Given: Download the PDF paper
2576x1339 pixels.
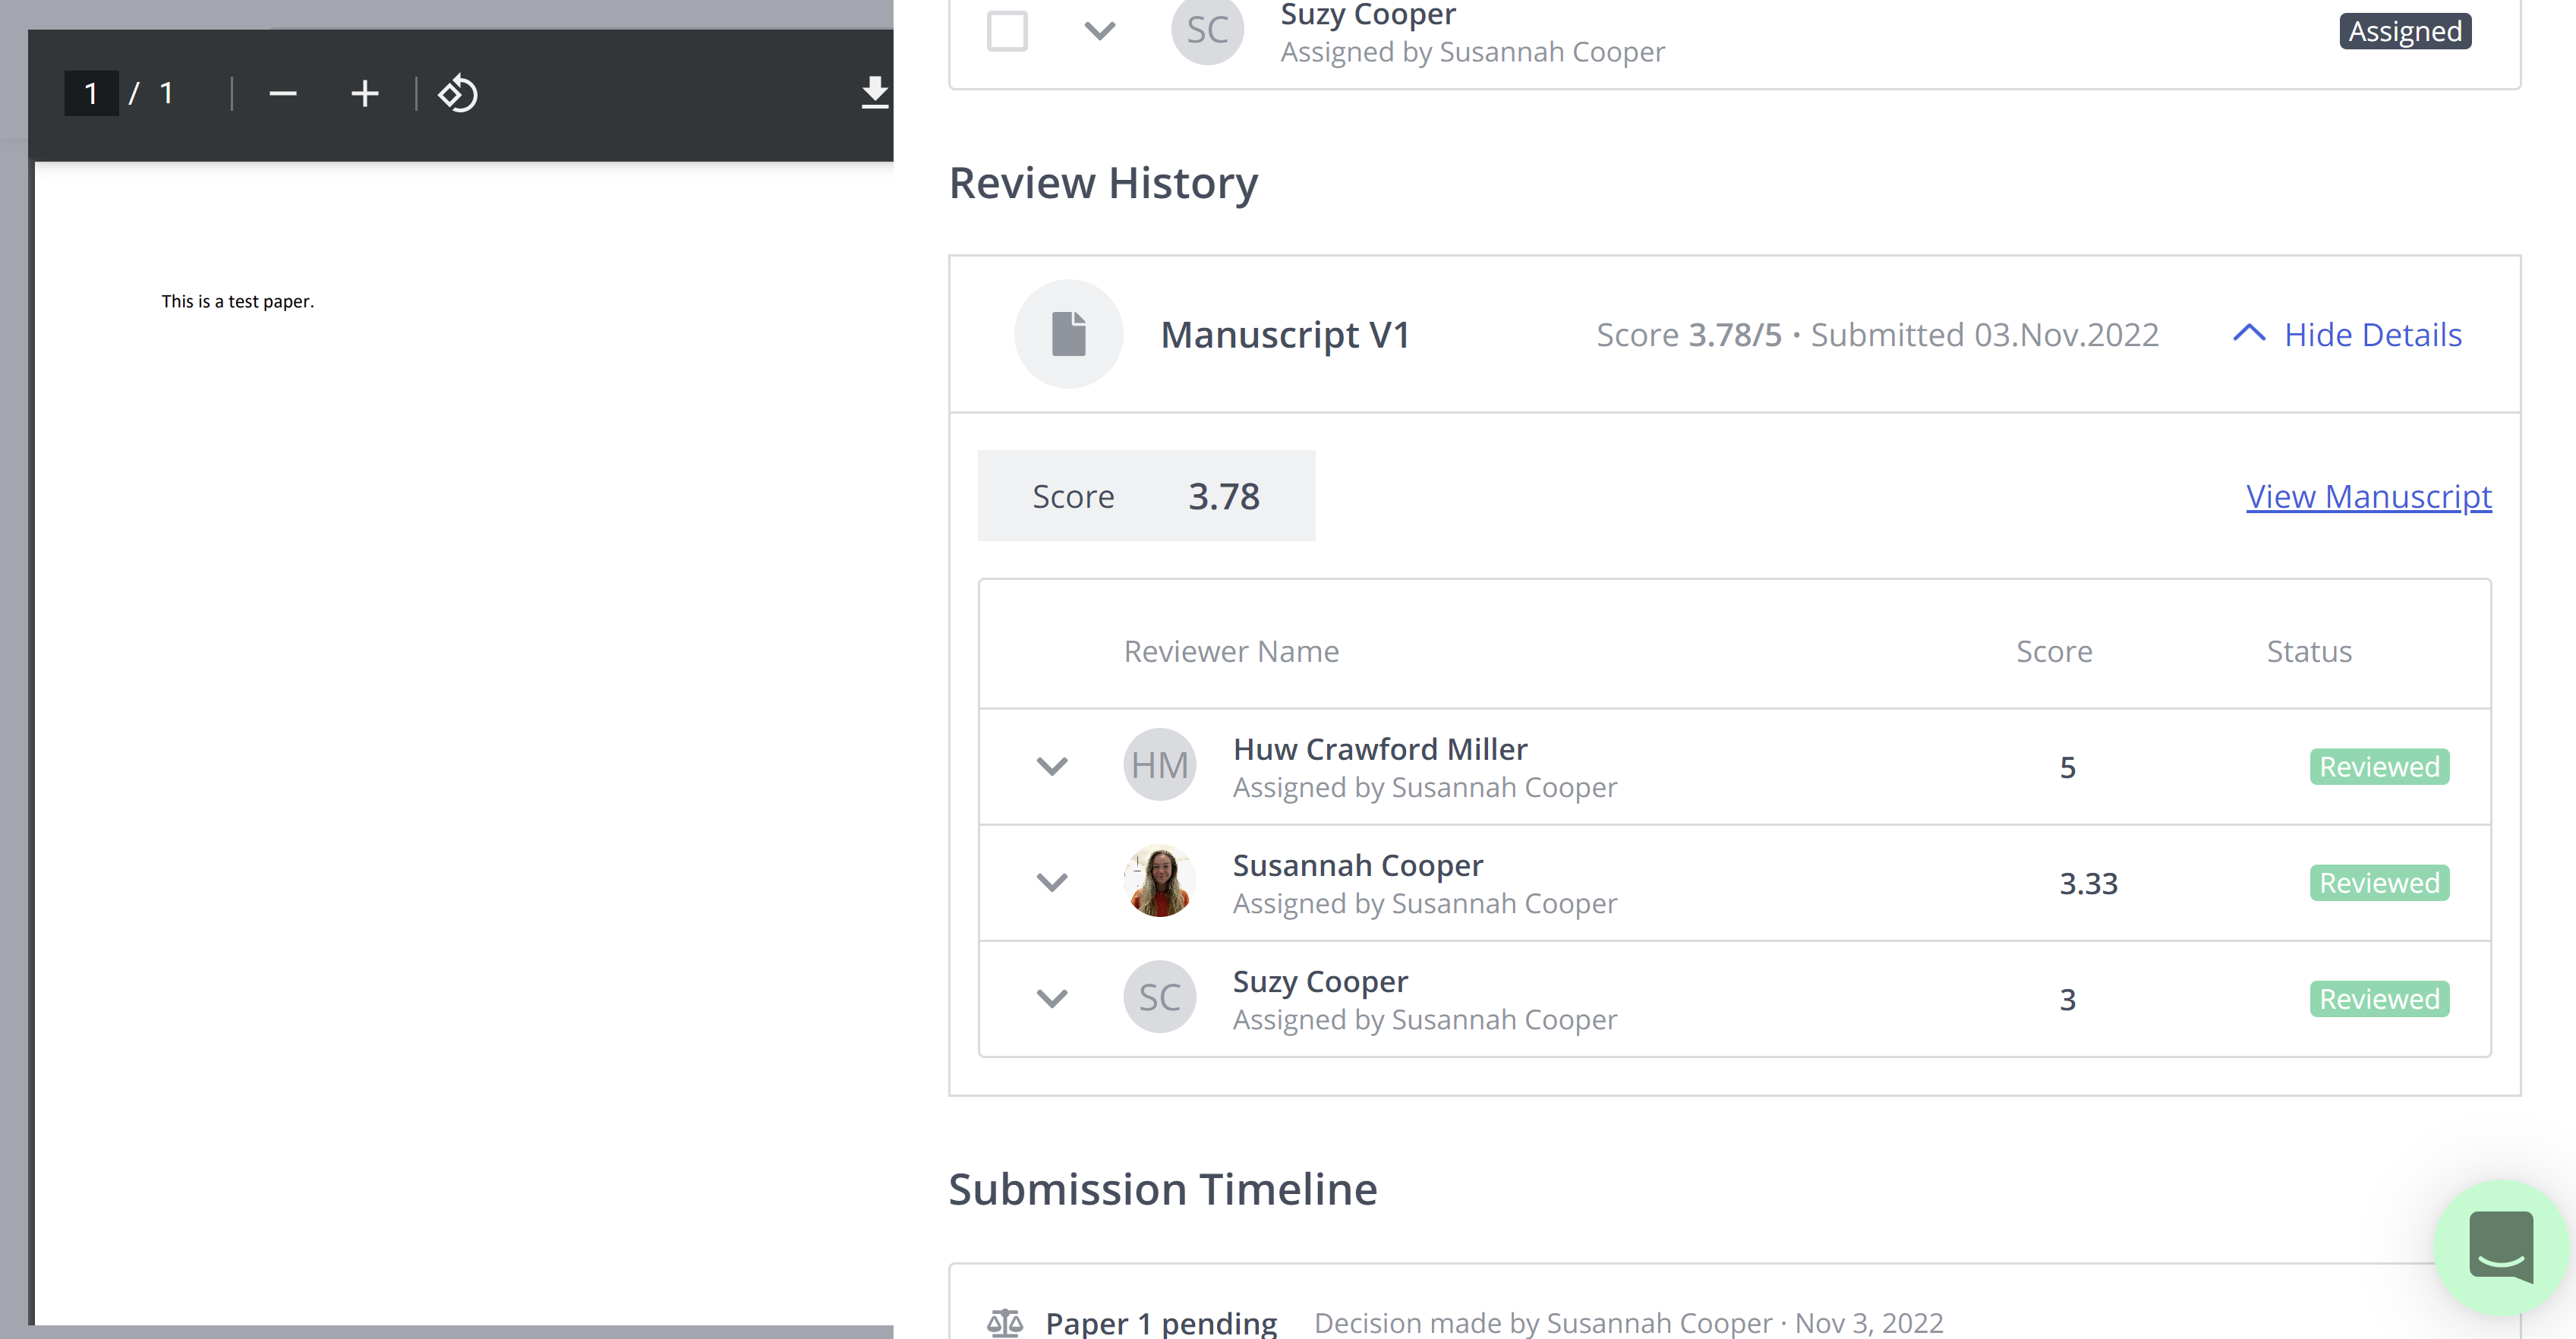Looking at the screenshot, I should pos(874,94).
